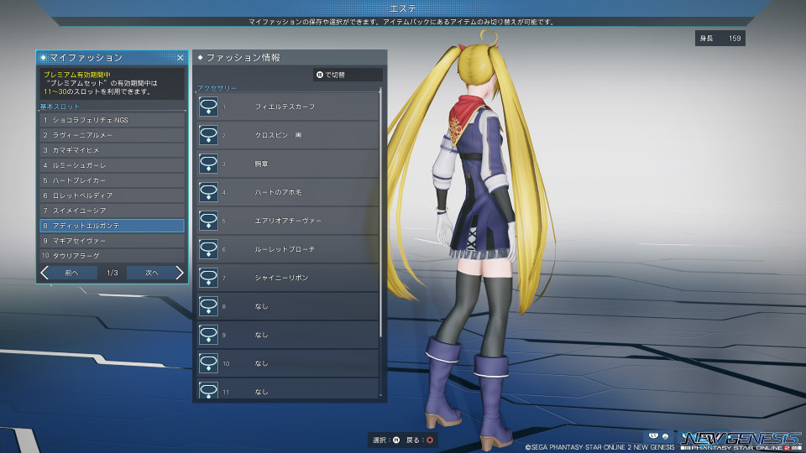806x453 pixels.
Task: Select slot 7 スイメイユーシア
Action: [112, 211]
